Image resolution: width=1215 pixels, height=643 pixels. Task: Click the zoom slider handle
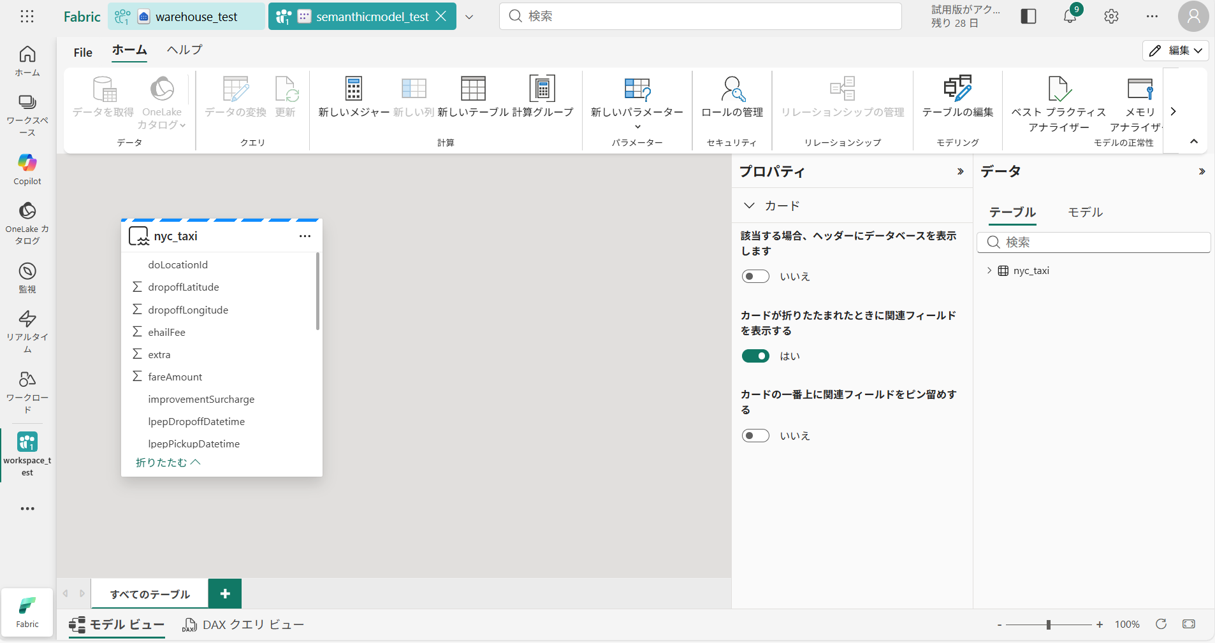tap(1048, 625)
